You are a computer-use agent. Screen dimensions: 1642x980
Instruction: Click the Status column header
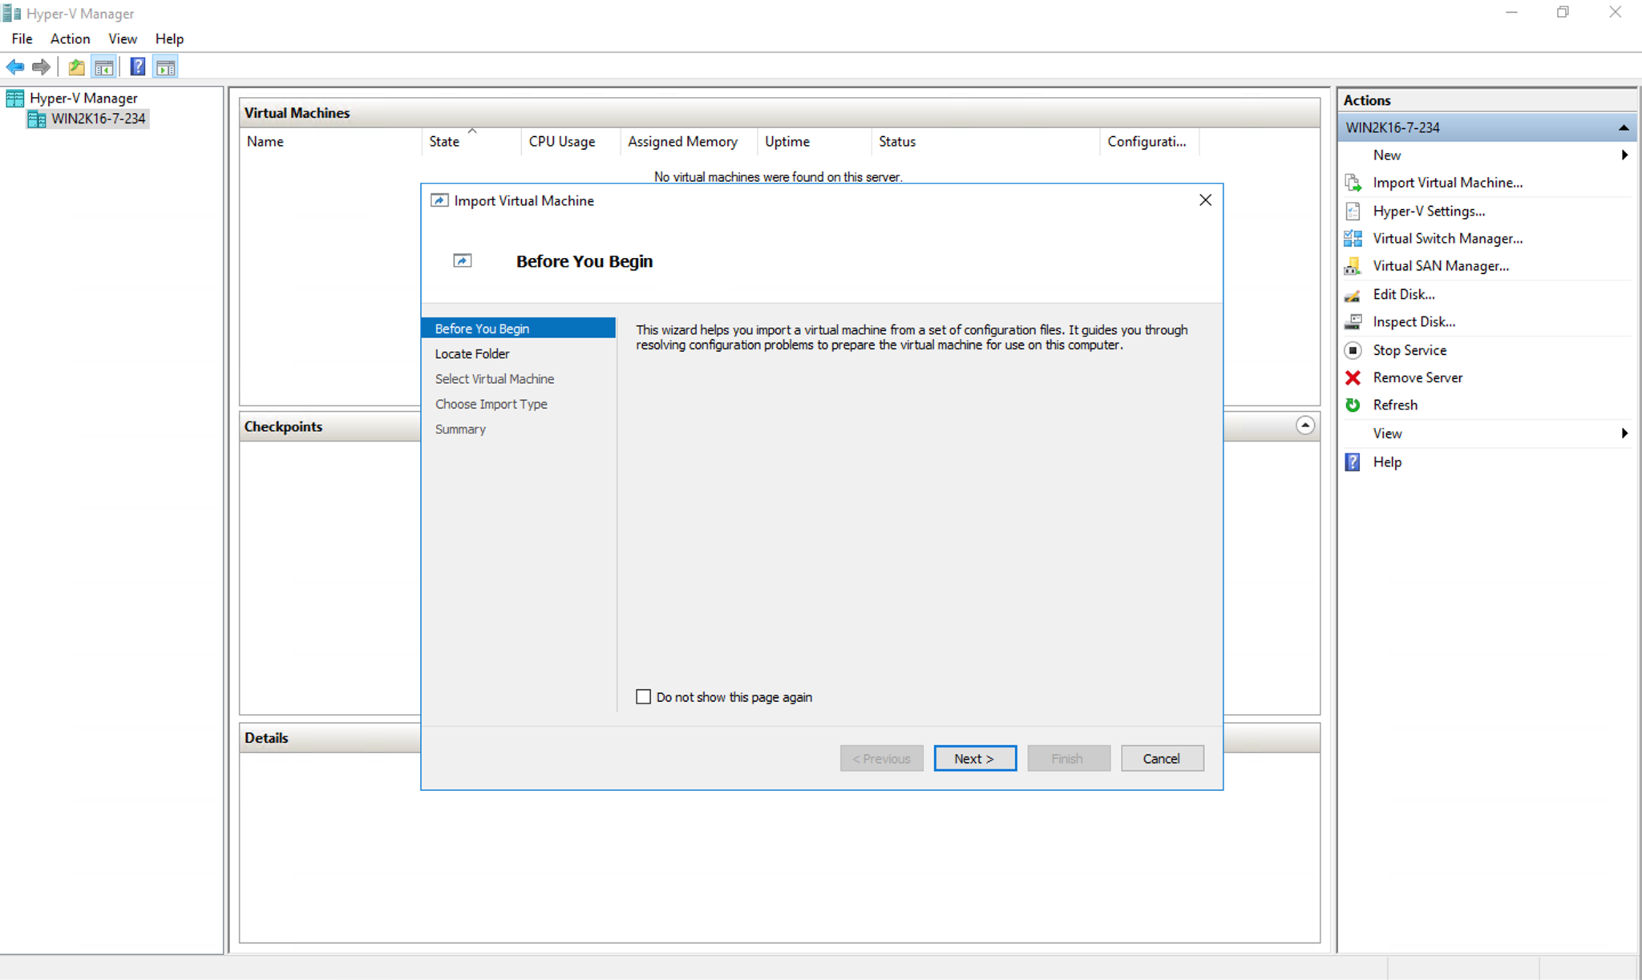pyautogui.click(x=985, y=142)
